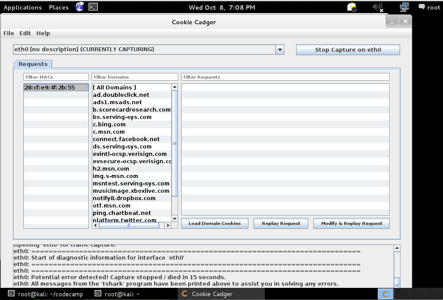Image resolution: width=443 pixels, height=300 pixels.
Task: Open the Iceweasel browser launcher icon
Action: point(79,7)
